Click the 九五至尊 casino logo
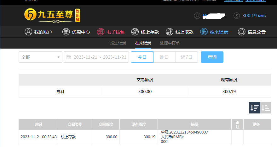 [52, 15]
